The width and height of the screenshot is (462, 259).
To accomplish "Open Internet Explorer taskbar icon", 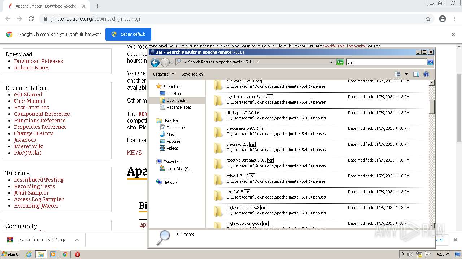I will point(29,254).
